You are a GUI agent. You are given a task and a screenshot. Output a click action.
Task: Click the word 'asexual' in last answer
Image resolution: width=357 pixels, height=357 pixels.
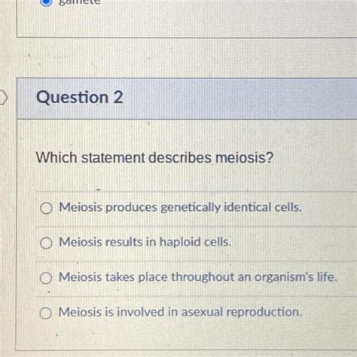tap(202, 312)
